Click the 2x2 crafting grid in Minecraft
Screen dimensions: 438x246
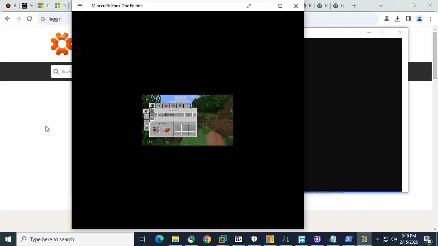click(156, 130)
